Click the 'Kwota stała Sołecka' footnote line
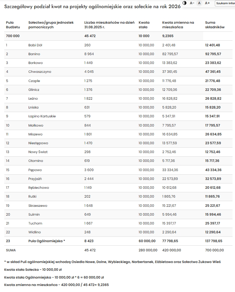Image resolution: width=235 pixels, height=292 pixels. click(33, 270)
